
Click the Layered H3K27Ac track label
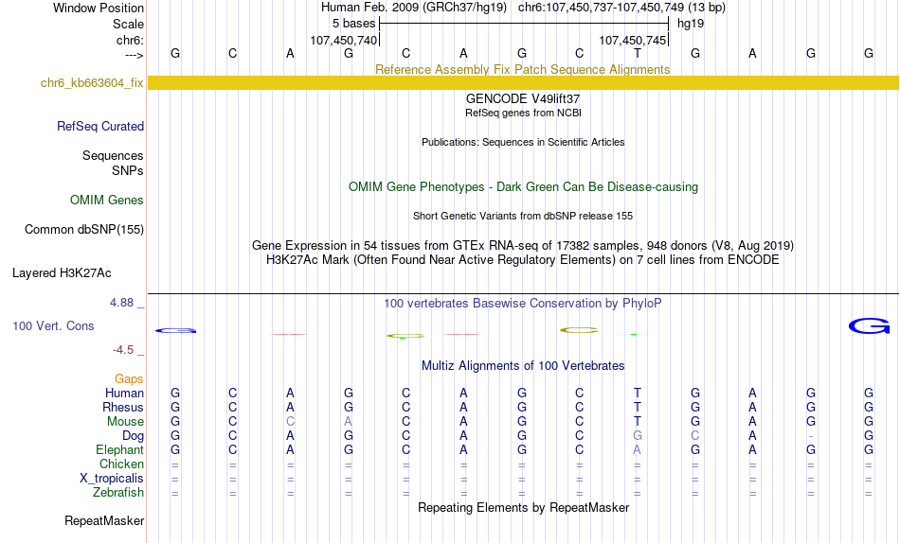coord(62,273)
